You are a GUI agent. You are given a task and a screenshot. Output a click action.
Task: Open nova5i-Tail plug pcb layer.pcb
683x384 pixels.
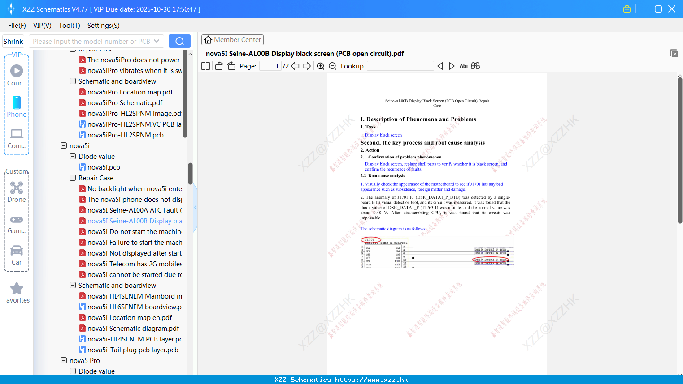coord(133,350)
